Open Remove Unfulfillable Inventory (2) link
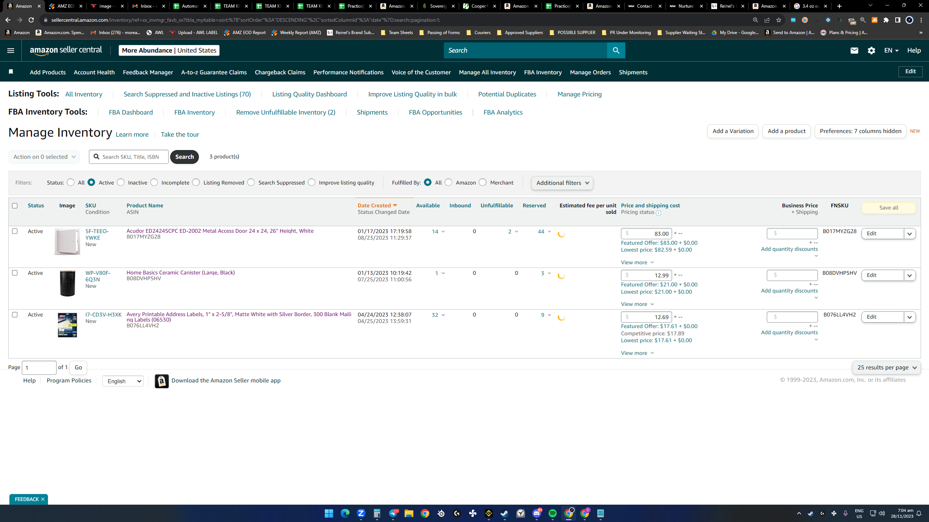The width and height of the screenshot is (929, 522). (286, 112)
